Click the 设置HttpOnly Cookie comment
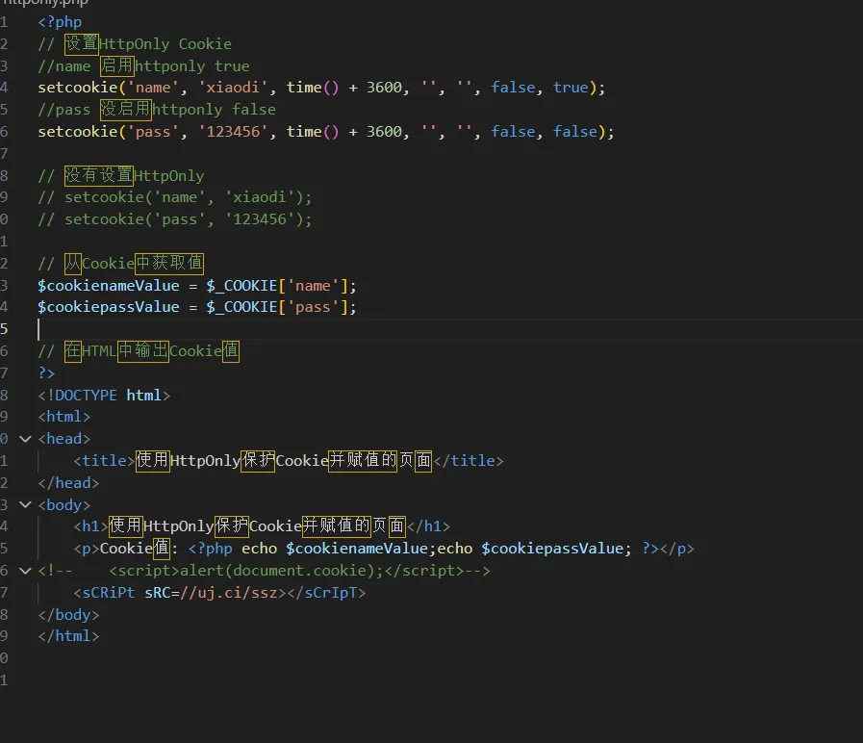The width and height of the screenshot is (863, 743). [x=135, y=44]
